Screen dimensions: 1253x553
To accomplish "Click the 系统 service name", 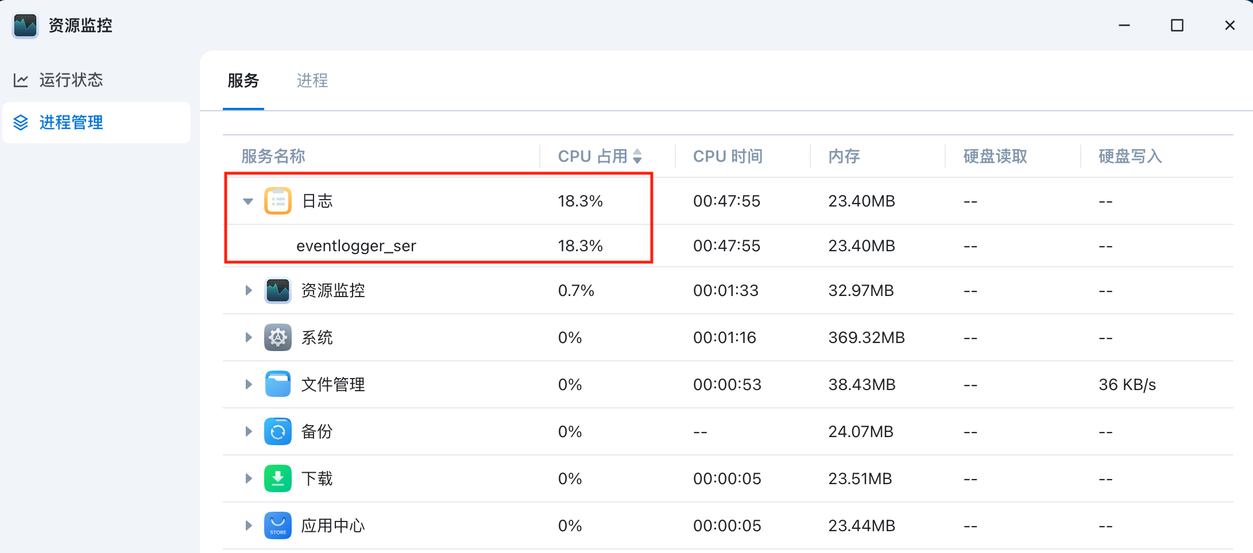I will point(317,337).
